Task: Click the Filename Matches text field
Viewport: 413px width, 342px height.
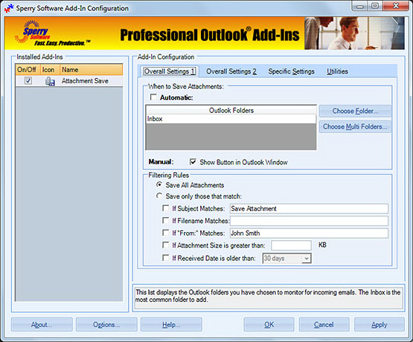Action: pos(309,221)
